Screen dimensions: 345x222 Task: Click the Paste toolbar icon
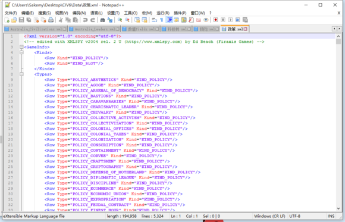point(76,20)
